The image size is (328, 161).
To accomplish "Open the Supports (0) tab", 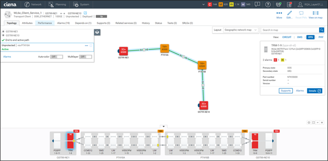I will [x=103, y=23].
